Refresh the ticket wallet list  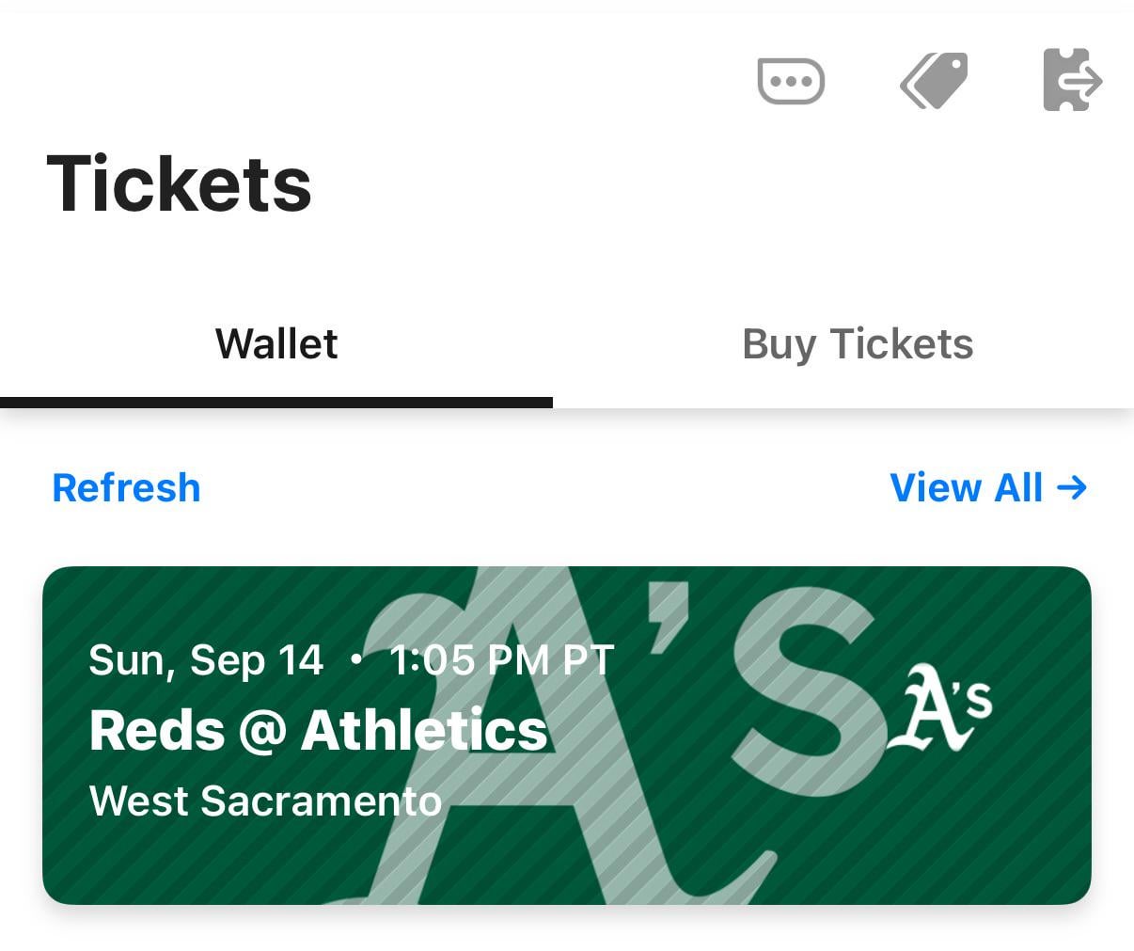coord(126,487)
